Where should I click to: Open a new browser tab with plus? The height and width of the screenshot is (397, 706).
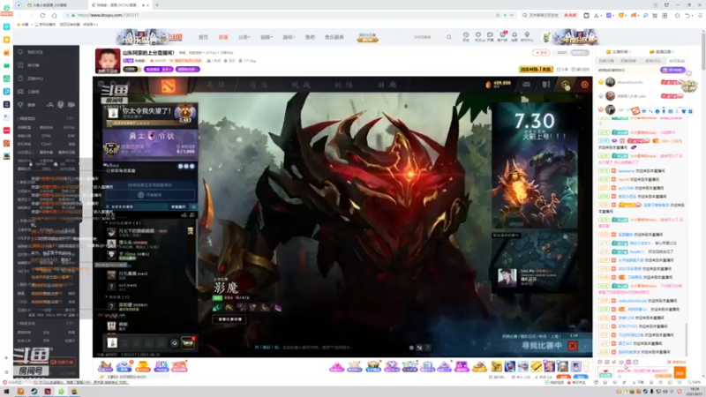(x=157, y=5)
